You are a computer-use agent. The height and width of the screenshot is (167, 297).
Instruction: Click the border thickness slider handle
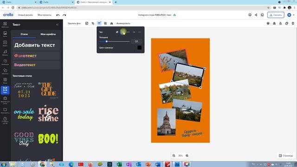click(x=106, y=41)
